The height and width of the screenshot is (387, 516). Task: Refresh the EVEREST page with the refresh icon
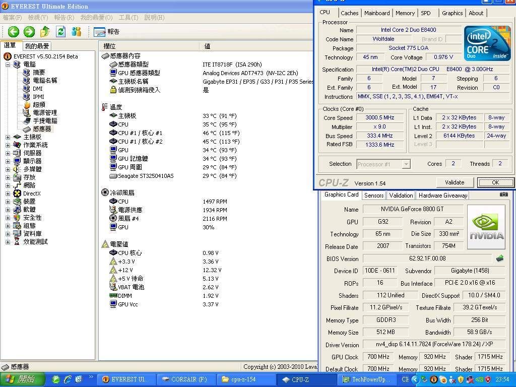(x=60, y=32)
